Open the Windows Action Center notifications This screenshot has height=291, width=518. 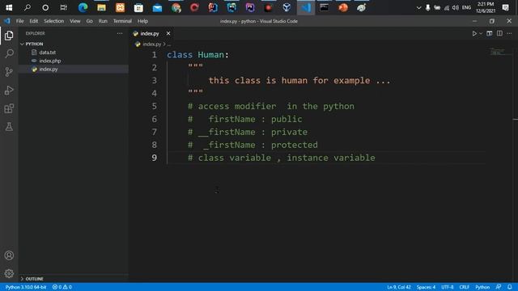505,7
